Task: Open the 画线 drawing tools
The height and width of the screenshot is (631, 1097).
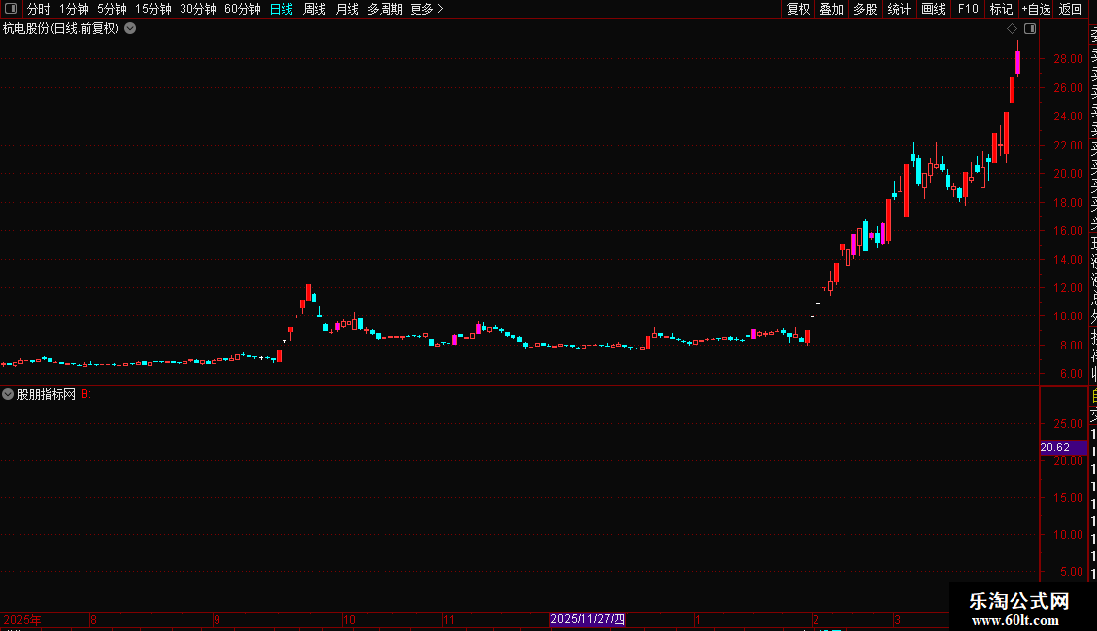Action: click(933, 9)
